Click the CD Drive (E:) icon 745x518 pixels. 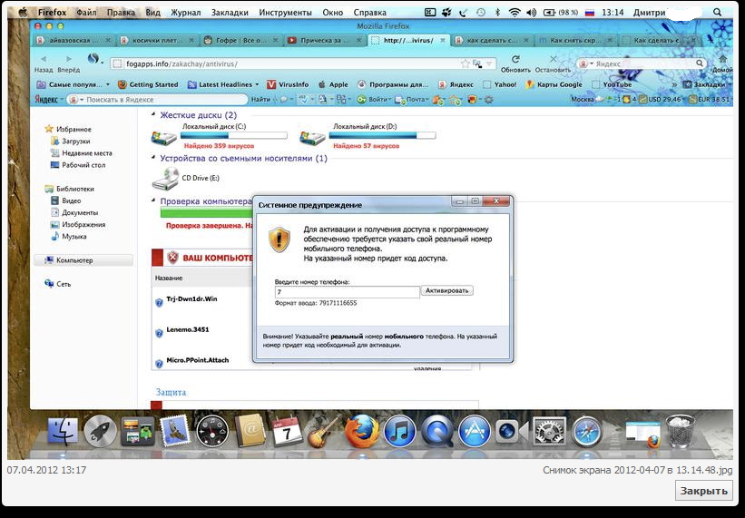pos(165,179)
